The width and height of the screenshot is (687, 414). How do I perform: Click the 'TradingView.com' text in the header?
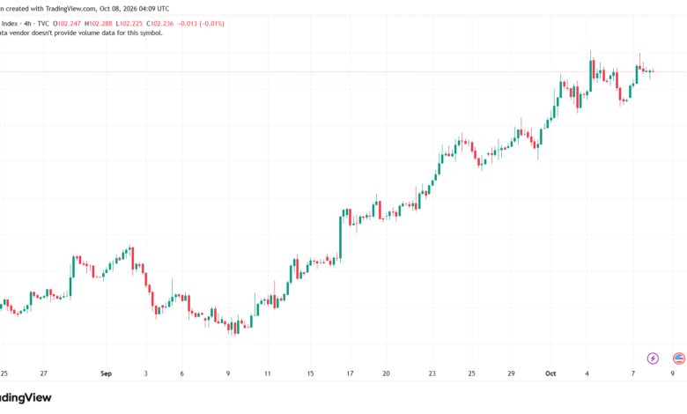70,9
